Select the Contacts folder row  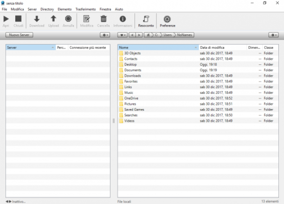[x=198, y=59]
